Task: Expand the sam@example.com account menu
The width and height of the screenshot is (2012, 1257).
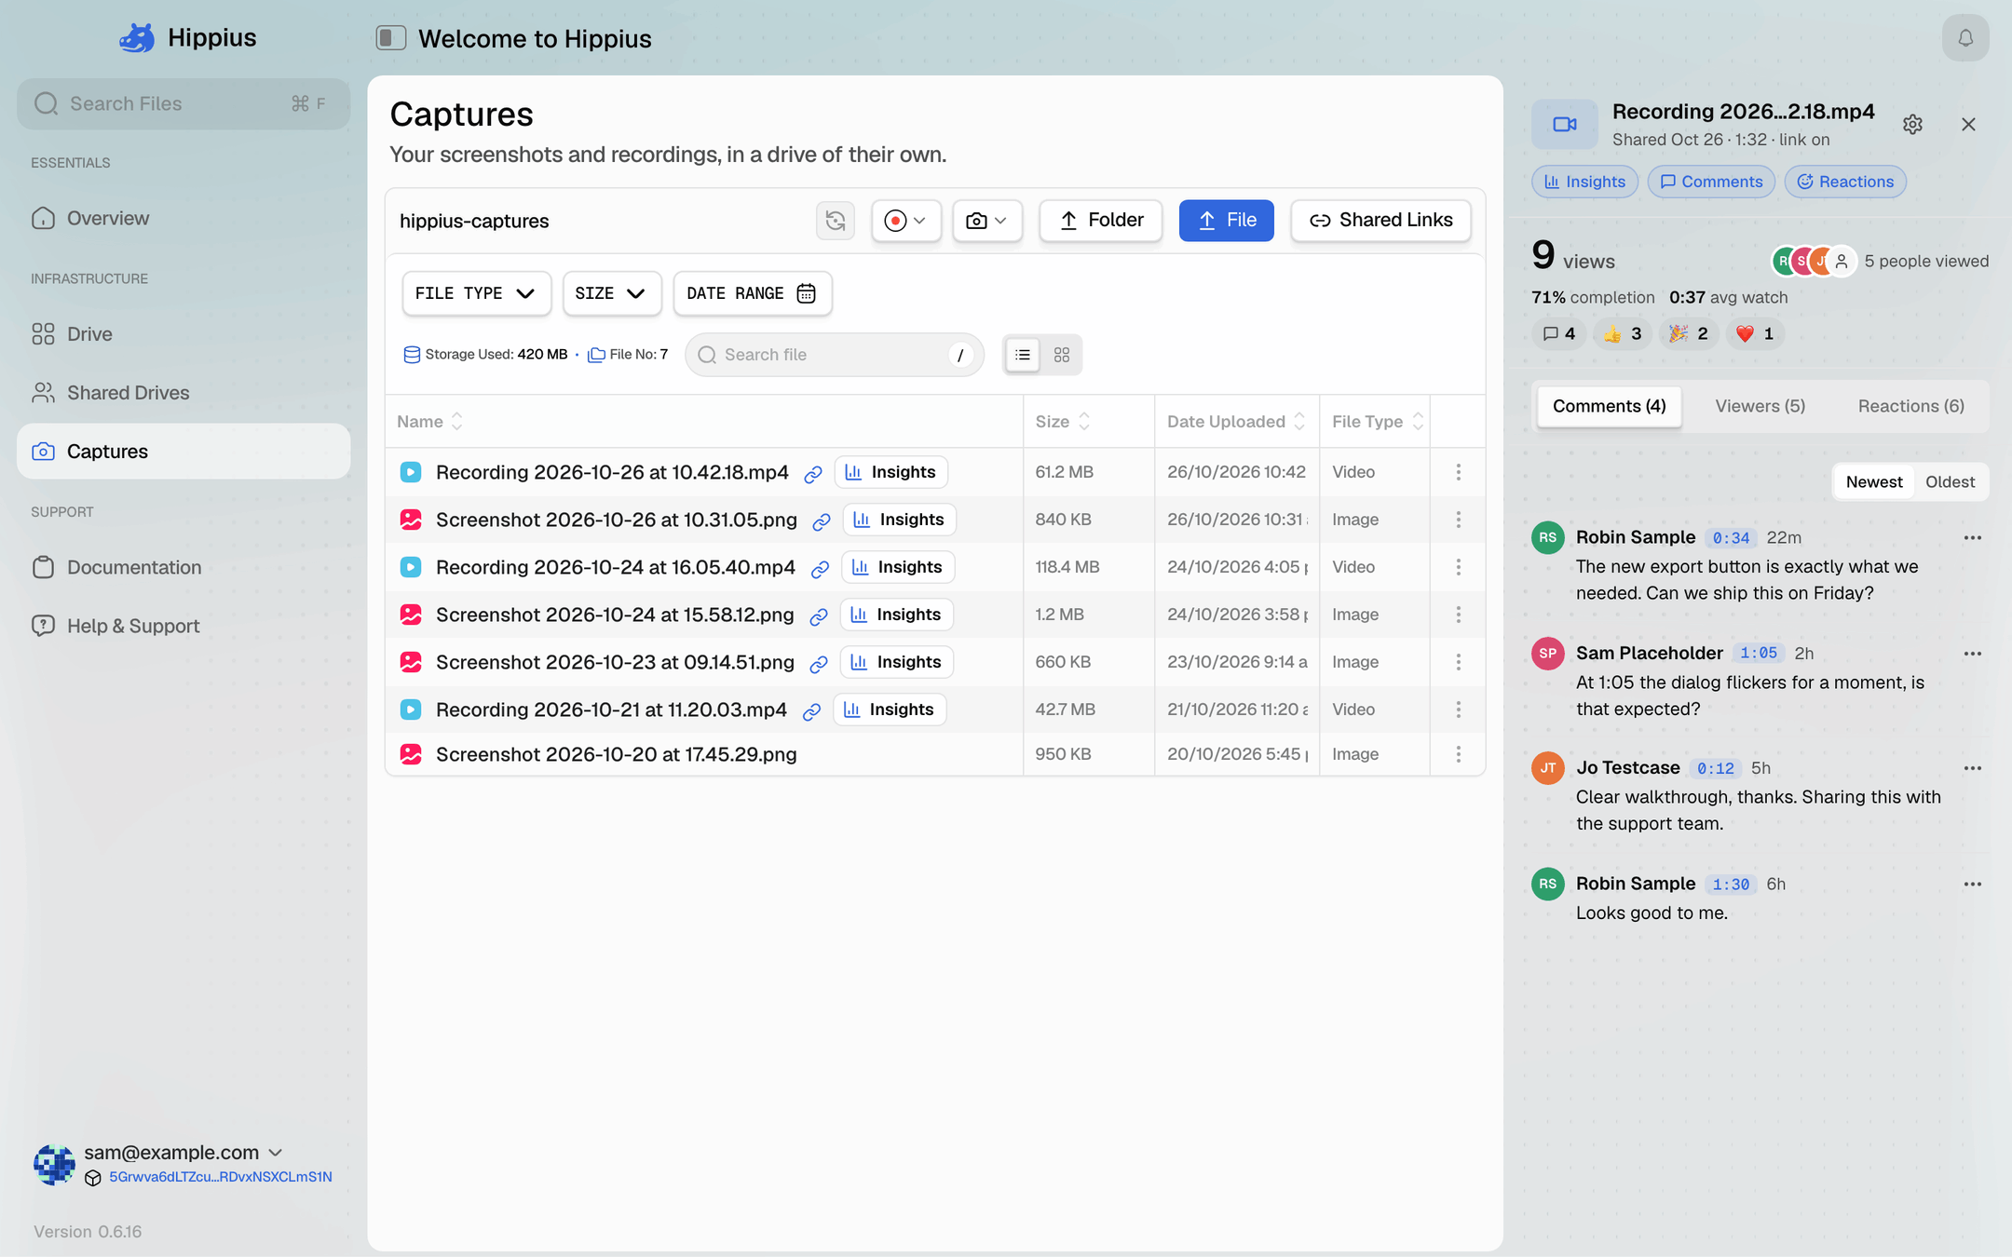Action: coord(184,1153)
